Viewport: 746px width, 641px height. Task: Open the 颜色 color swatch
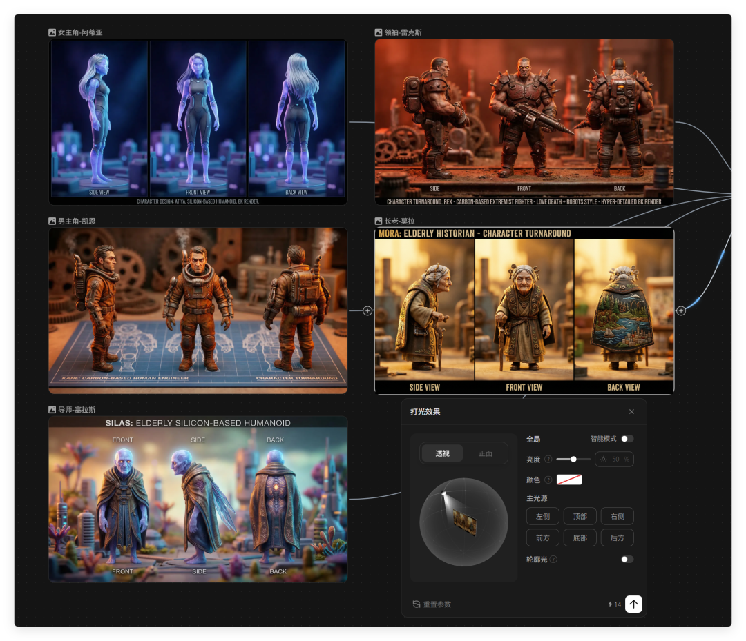pos(569,480)
